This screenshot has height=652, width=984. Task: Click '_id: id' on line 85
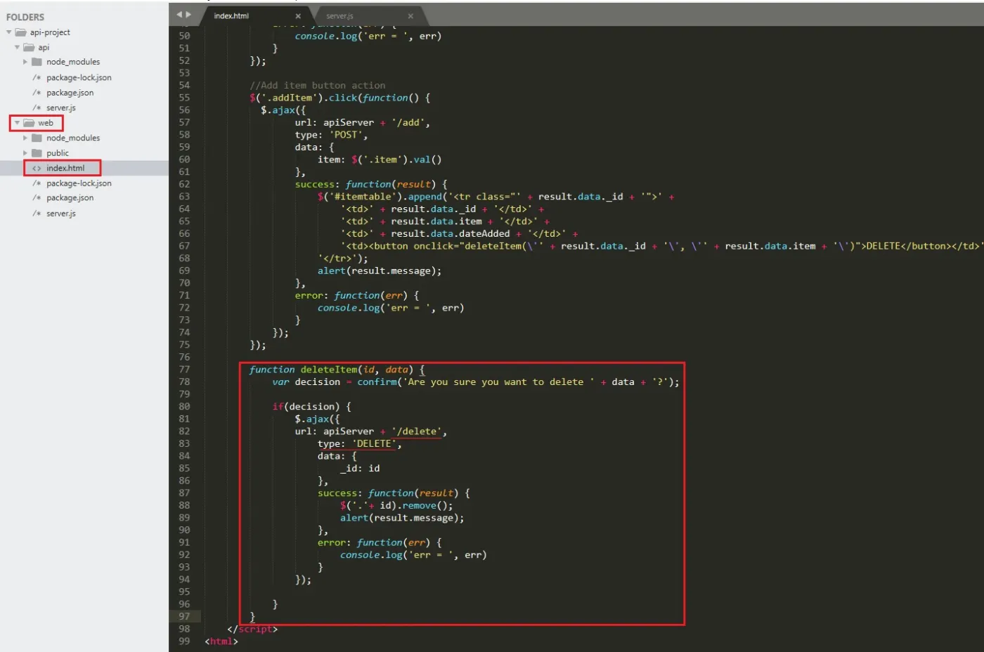pos(360,469)
